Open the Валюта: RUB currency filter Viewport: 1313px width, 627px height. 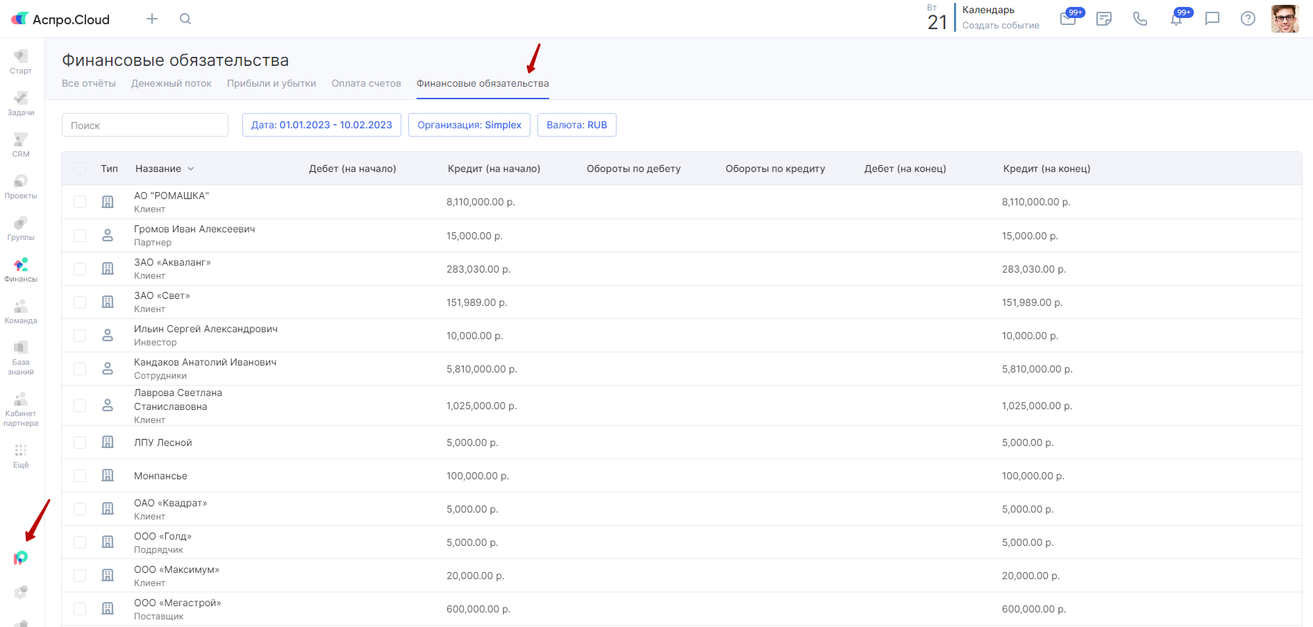click(576, 125)
